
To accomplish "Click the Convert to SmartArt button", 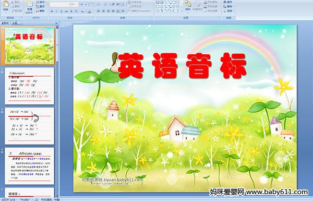I will click(140, 11).
